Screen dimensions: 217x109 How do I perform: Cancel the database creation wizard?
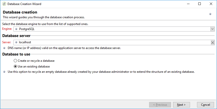coord(206,105)
